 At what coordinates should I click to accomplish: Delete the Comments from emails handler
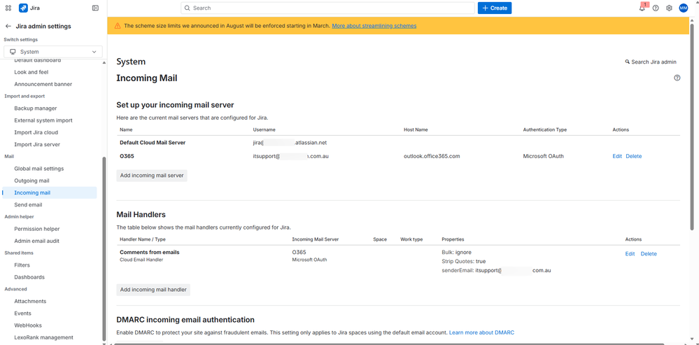point(649,253)
